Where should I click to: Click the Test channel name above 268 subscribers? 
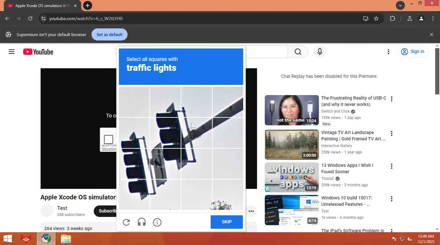pyautogui.click(x=62, y=208)
